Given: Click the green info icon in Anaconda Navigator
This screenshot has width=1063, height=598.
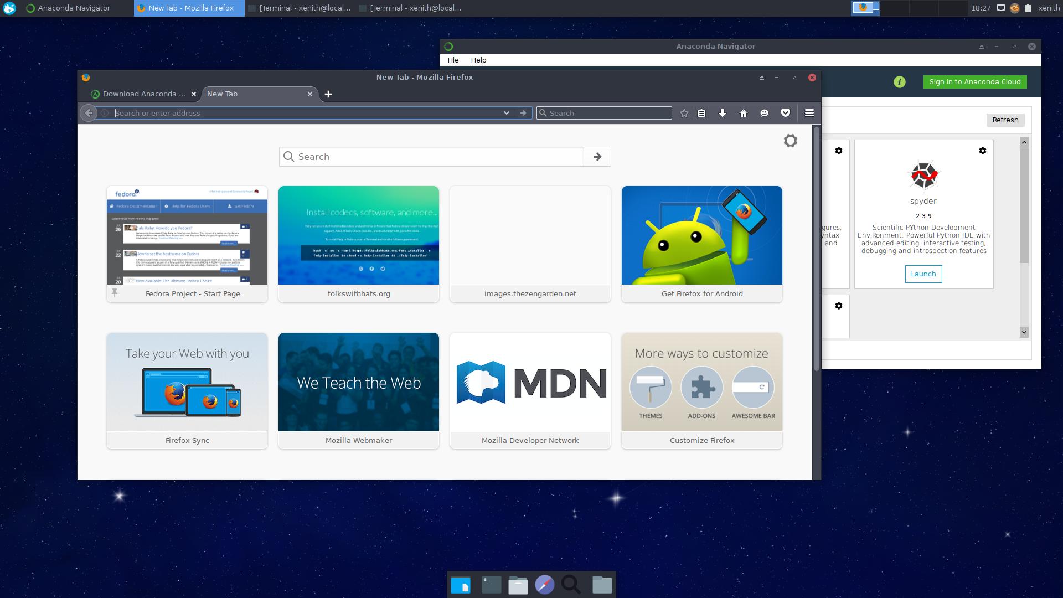Looking at the screenshot, I should click(x=900, y=82).
